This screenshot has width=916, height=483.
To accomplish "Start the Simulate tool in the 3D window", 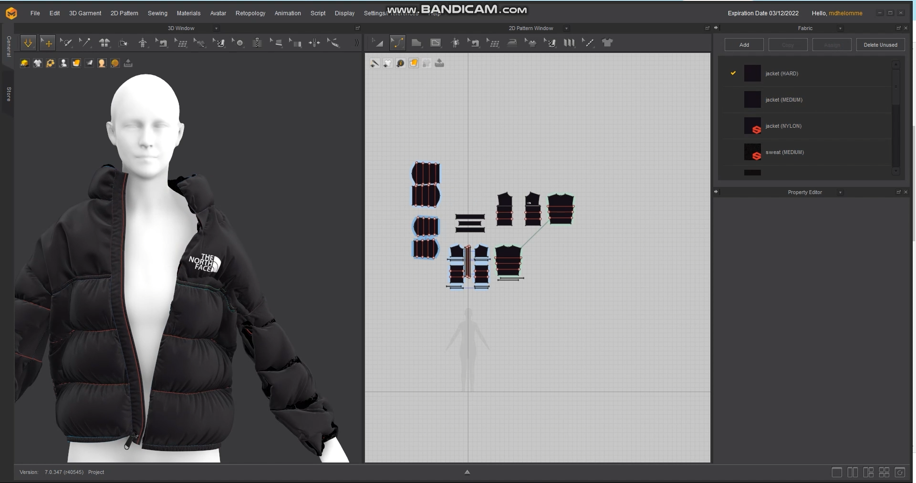I will tap(28, 43).
